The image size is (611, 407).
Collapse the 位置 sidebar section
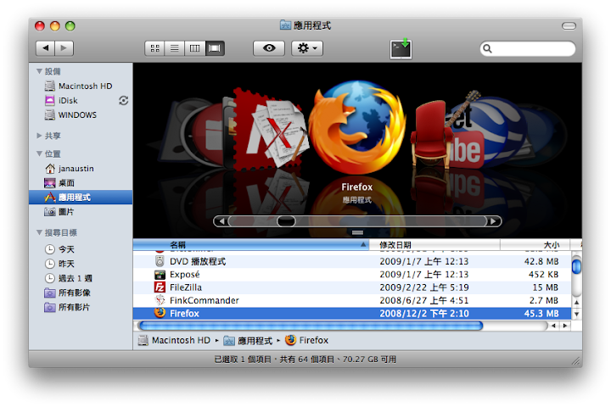[39, 153]
